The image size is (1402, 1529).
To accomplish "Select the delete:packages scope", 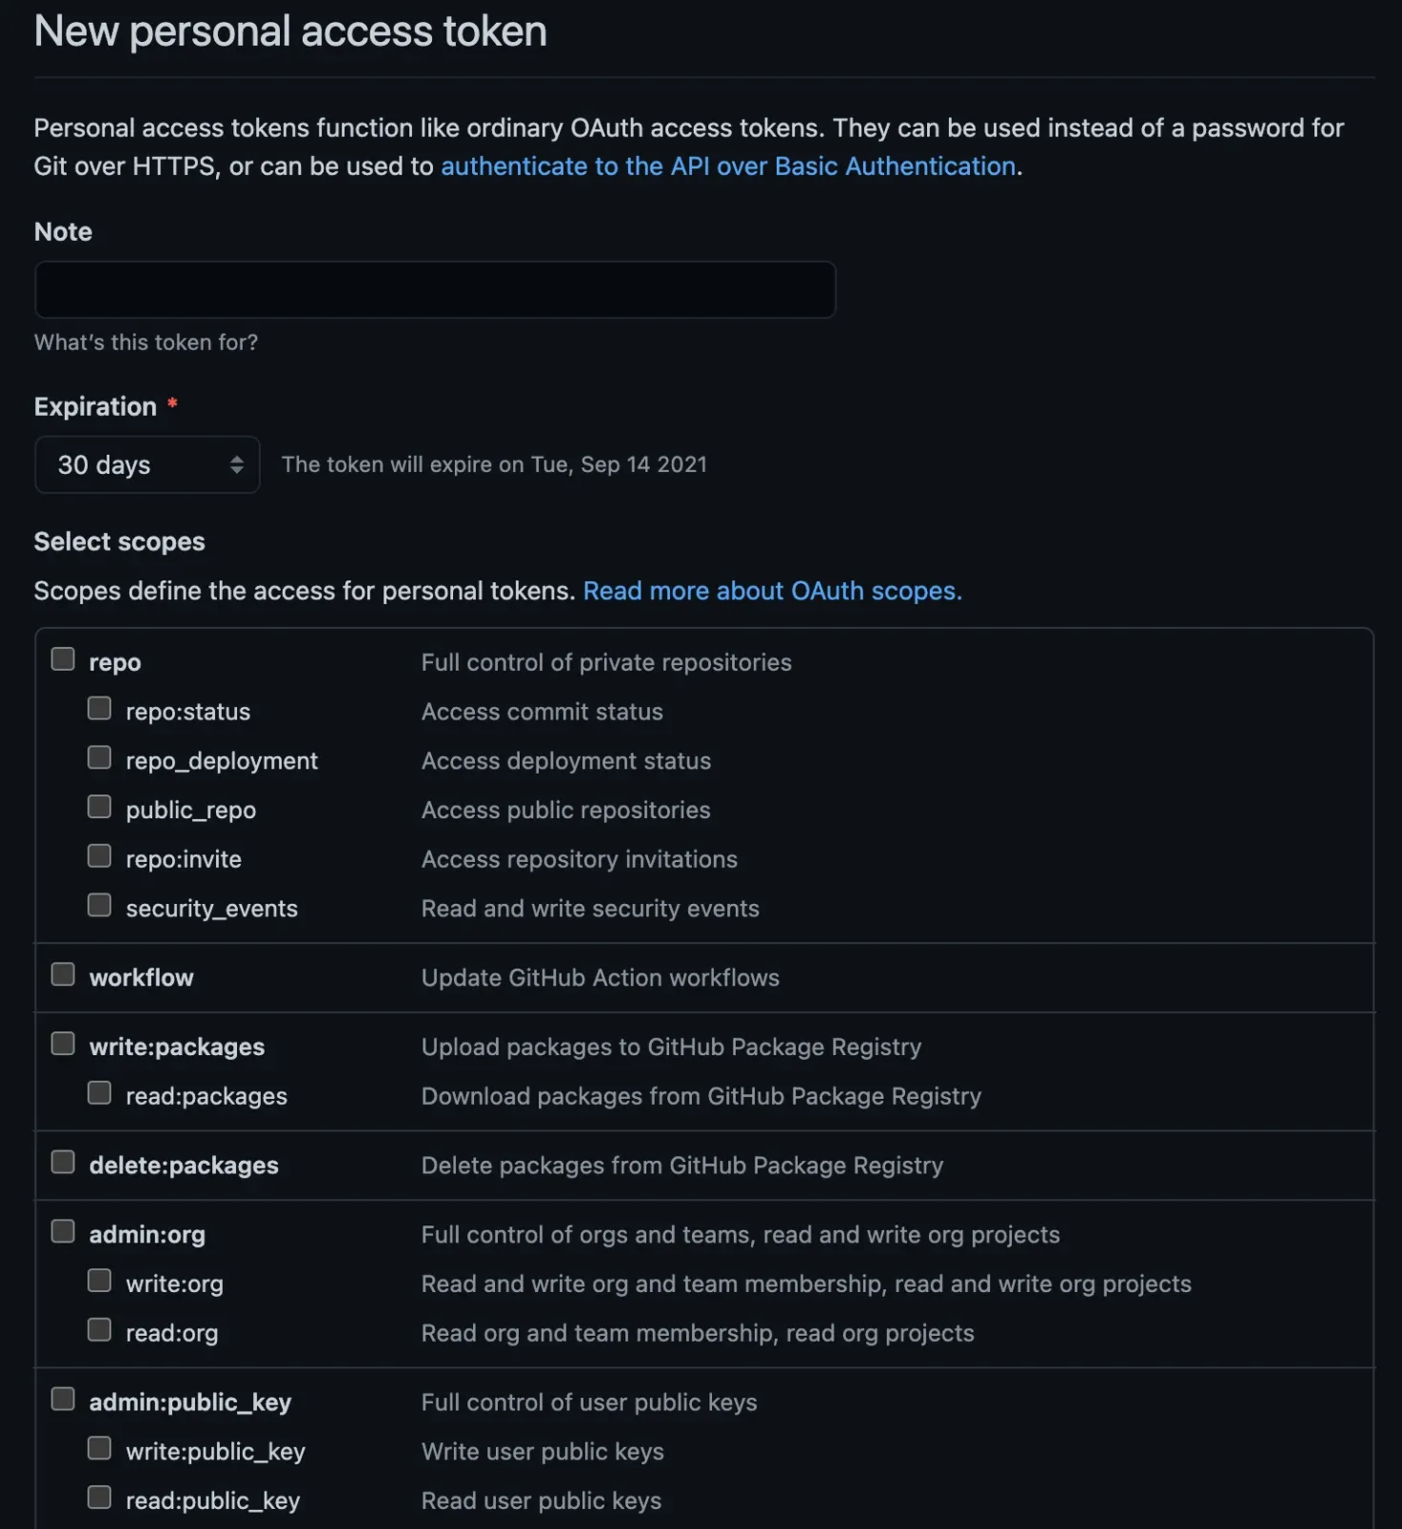I will pos(63,1162).
